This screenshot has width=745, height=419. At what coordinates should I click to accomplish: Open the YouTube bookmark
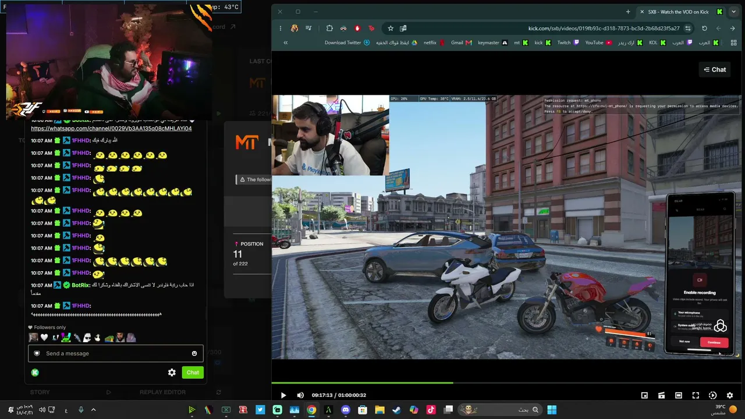[x=598, y=42]
